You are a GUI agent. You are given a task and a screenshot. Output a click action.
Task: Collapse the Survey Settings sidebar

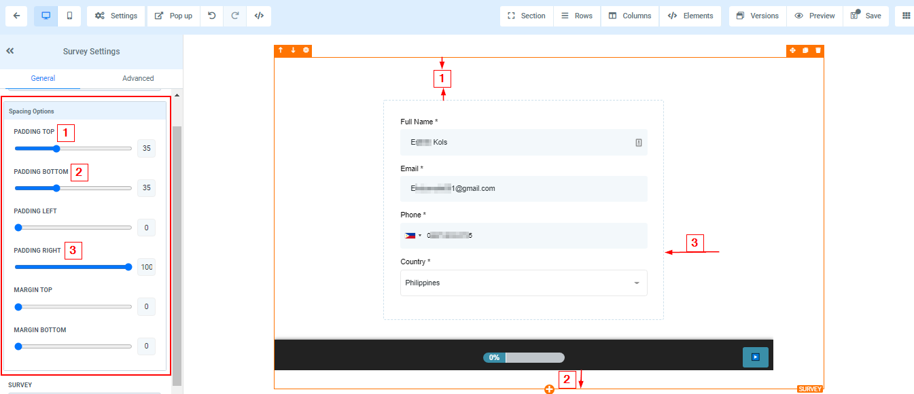[x=10, y=51]
